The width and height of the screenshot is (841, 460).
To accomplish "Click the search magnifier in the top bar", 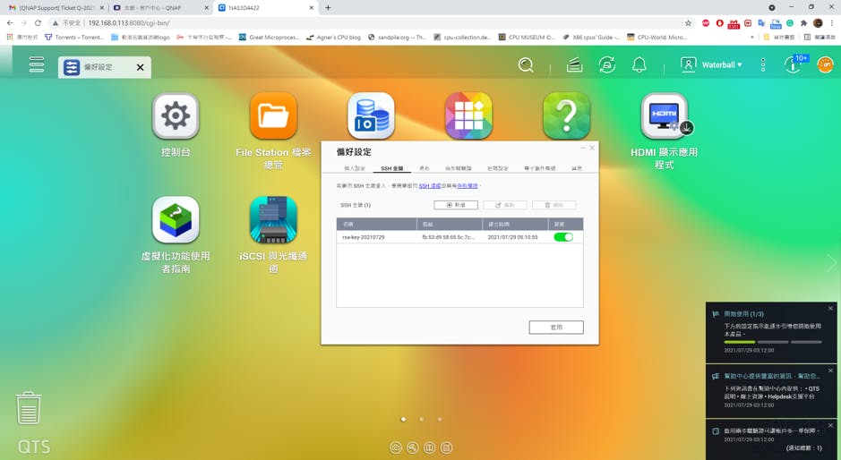I will (x=526, y=65).
